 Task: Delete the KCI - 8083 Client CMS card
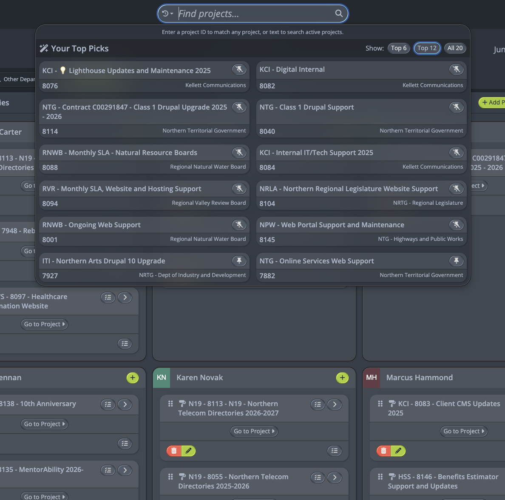click(x=383, y=451)
